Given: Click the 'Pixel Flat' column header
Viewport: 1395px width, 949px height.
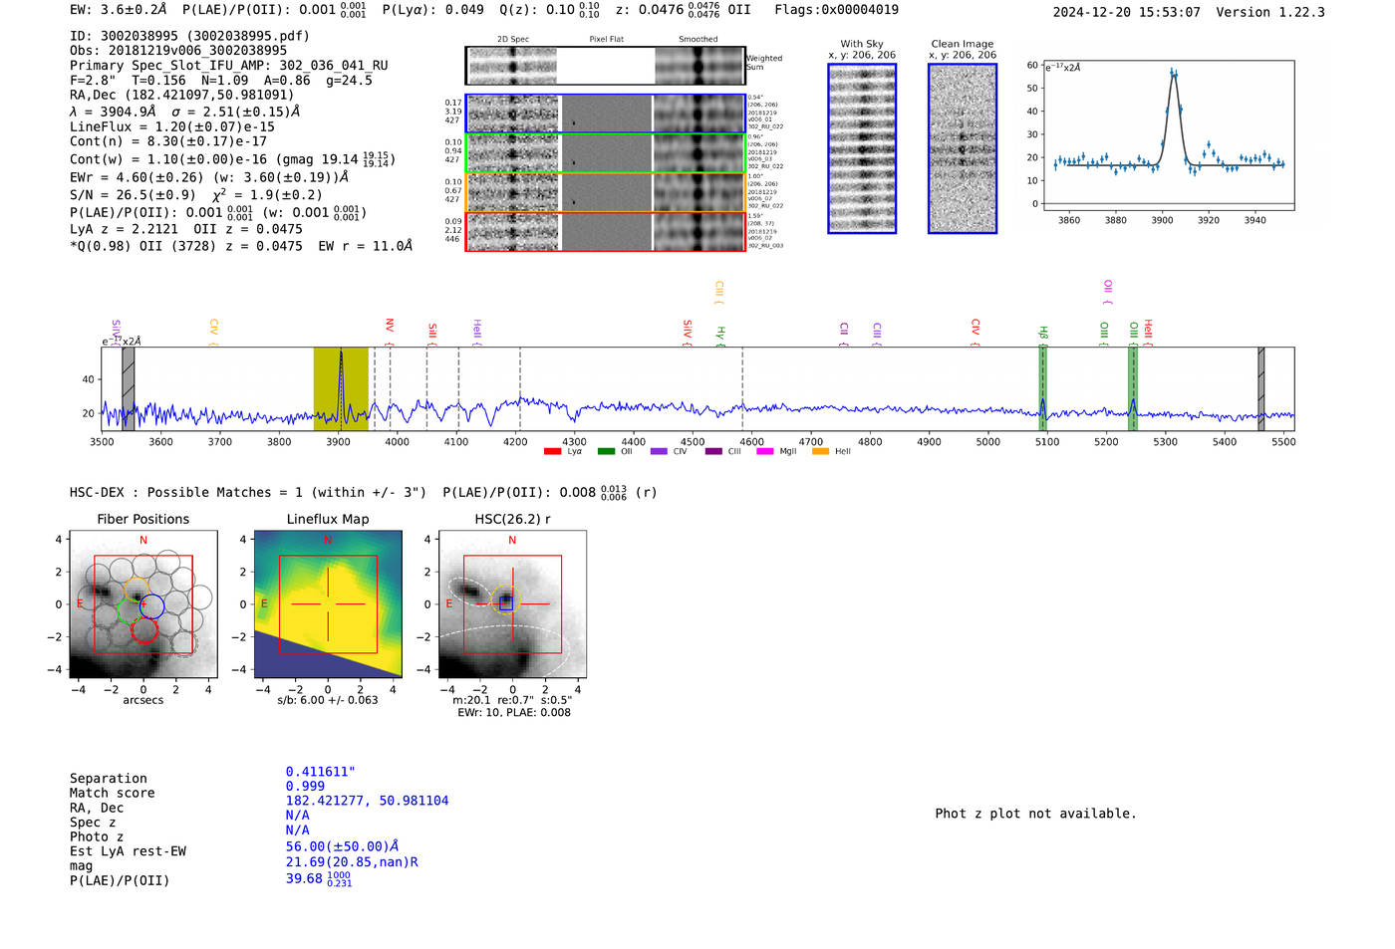Looking at the screenshot, I should 607,40.
